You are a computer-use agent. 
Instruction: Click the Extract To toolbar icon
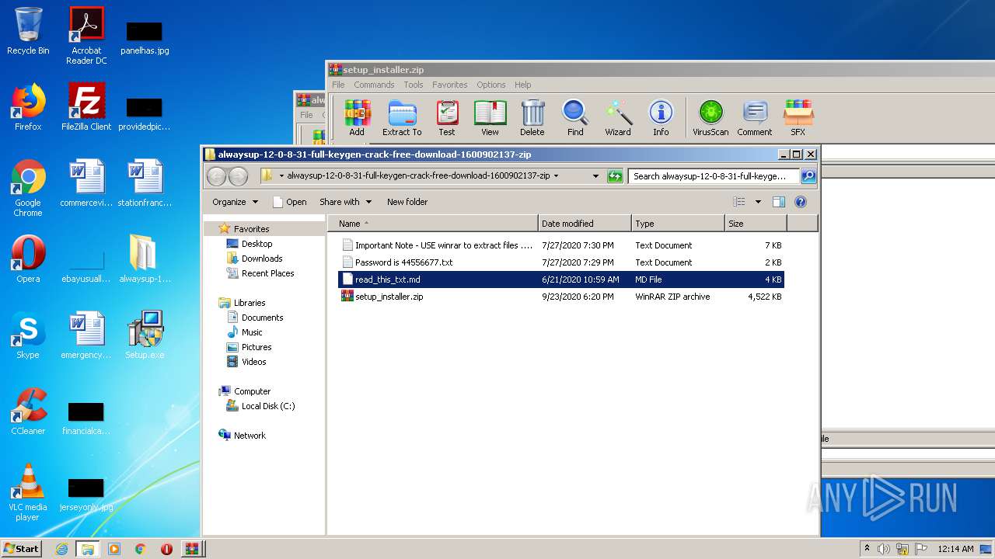[402, 118]
